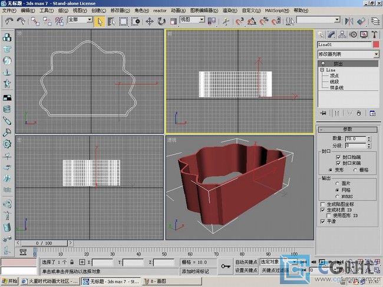Viewport: 383px width, 287px height.
Task: Open the MAXScript(M) menu
Action: pos(278,11)
